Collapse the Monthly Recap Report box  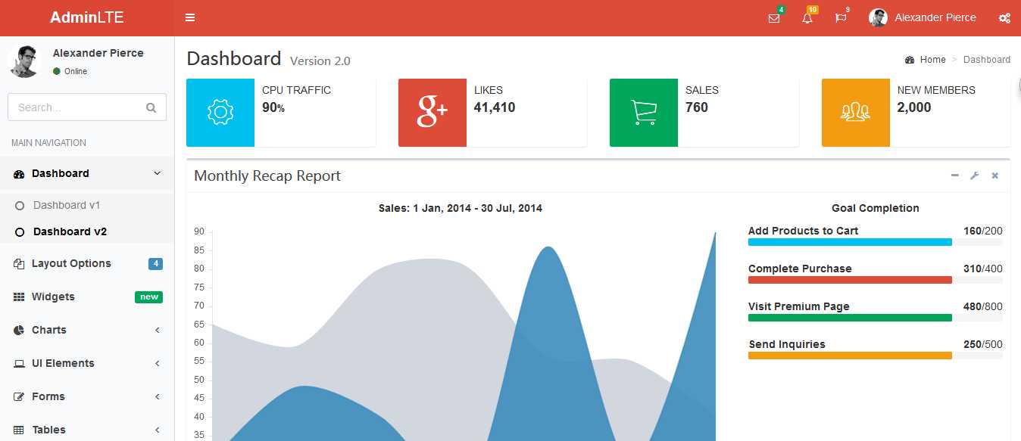pyautogui.click(x=955, y=175)
